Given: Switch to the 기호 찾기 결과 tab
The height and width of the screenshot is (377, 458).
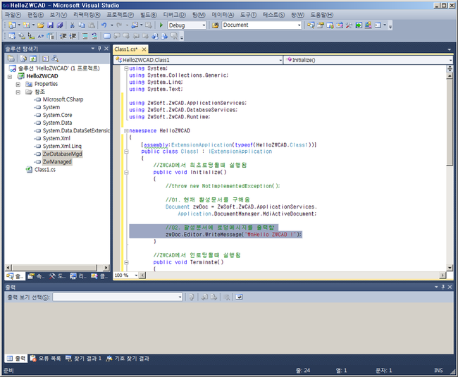Looking at the screenshot, I should click(x=128, y=358).
